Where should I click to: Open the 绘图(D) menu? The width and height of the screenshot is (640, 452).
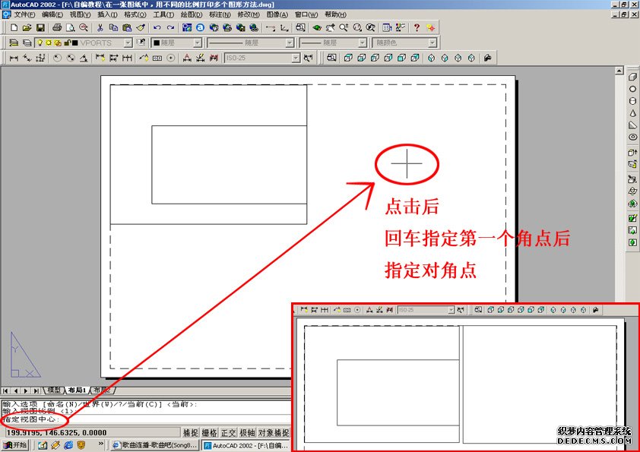[191, 14]
